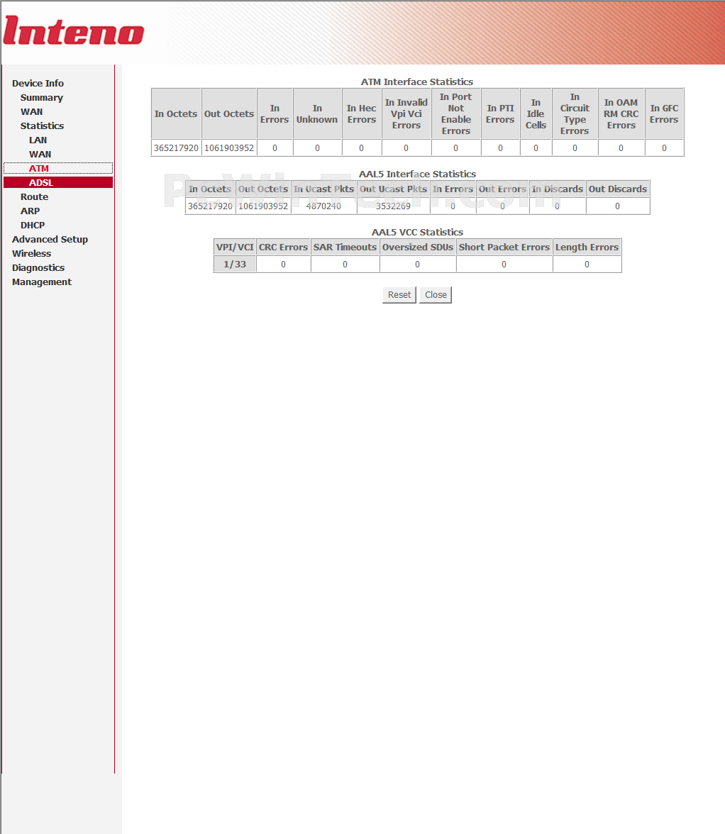
Task: Click the ATM Interface Statistics title
Action: tap(417, 82)
